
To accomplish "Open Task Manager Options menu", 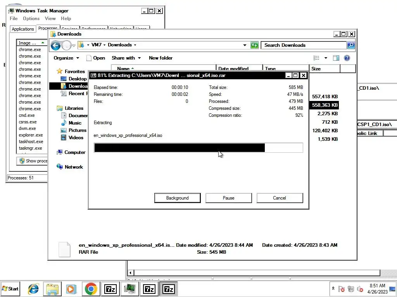I will pyautogui.click(x=31, y=19).
